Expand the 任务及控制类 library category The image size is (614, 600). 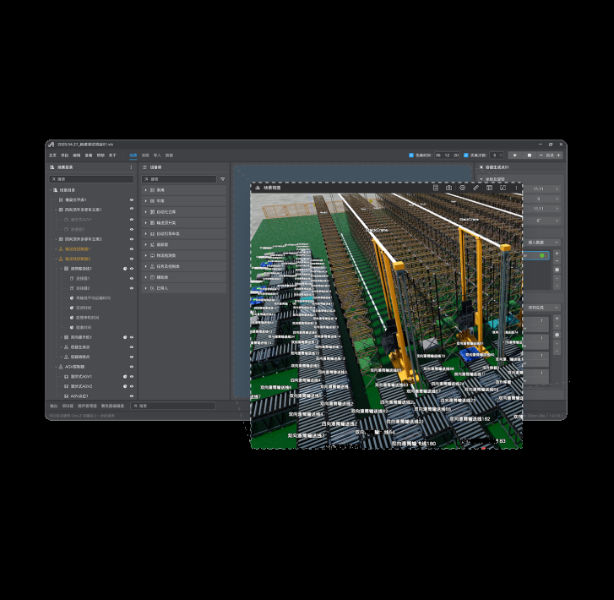pos(145,266)
